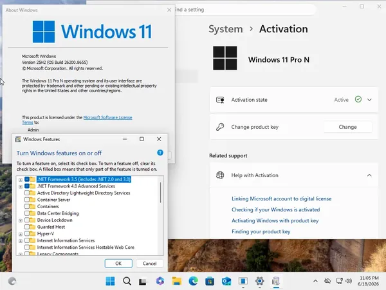The width and height of the screenshot is (386, 290).
Task: Select the Guarded Host feature label
Action: 51,227
